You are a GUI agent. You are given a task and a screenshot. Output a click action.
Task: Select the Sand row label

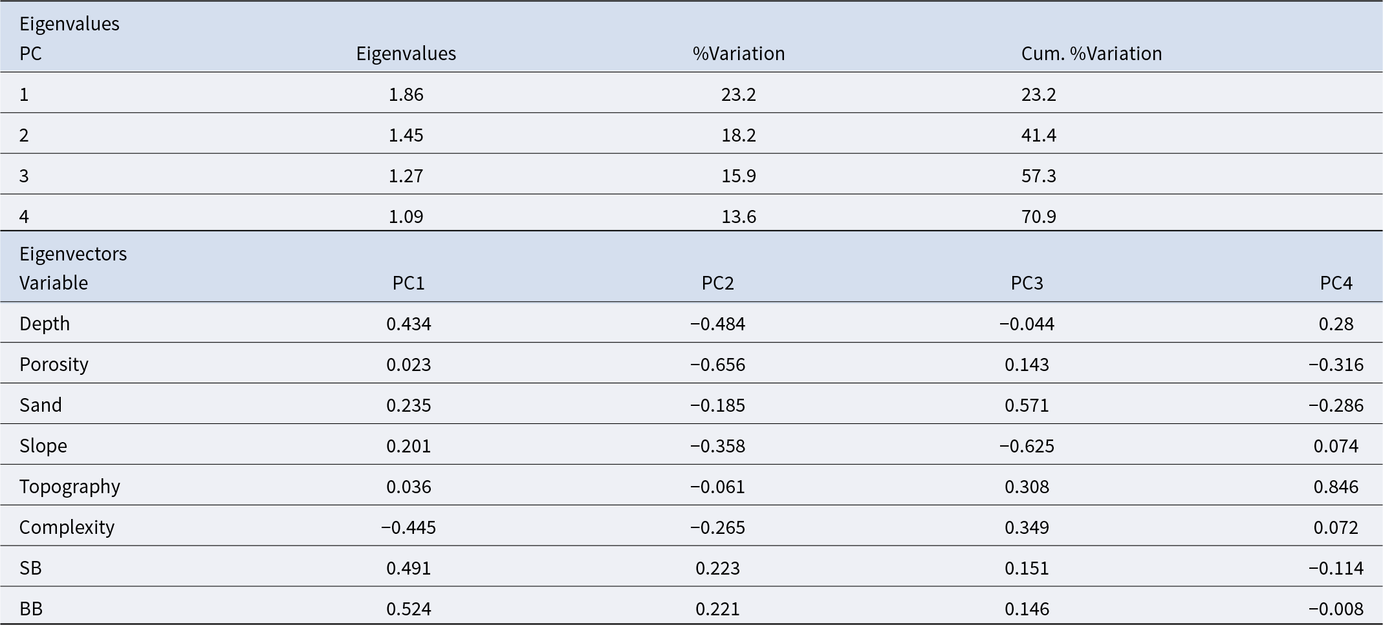[x=41, y=405]
